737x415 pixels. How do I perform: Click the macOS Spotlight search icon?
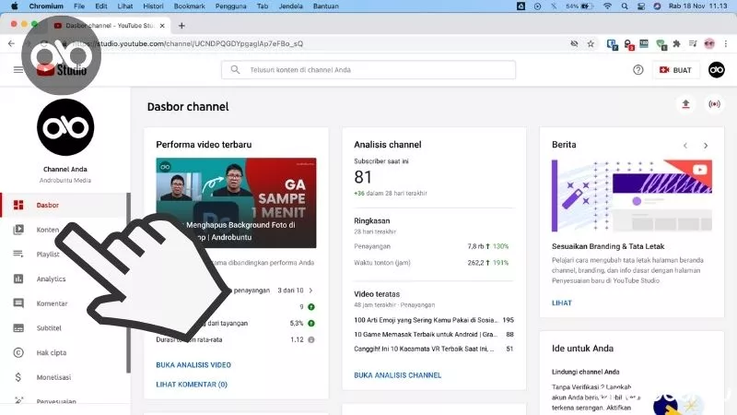(625, 6)
